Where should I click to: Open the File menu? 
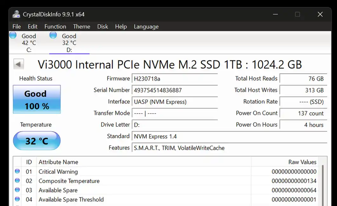tap(17, 26)
